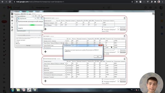Click the printer icon in left toolbar
This screenshot has width=165, height=93.
12,20
